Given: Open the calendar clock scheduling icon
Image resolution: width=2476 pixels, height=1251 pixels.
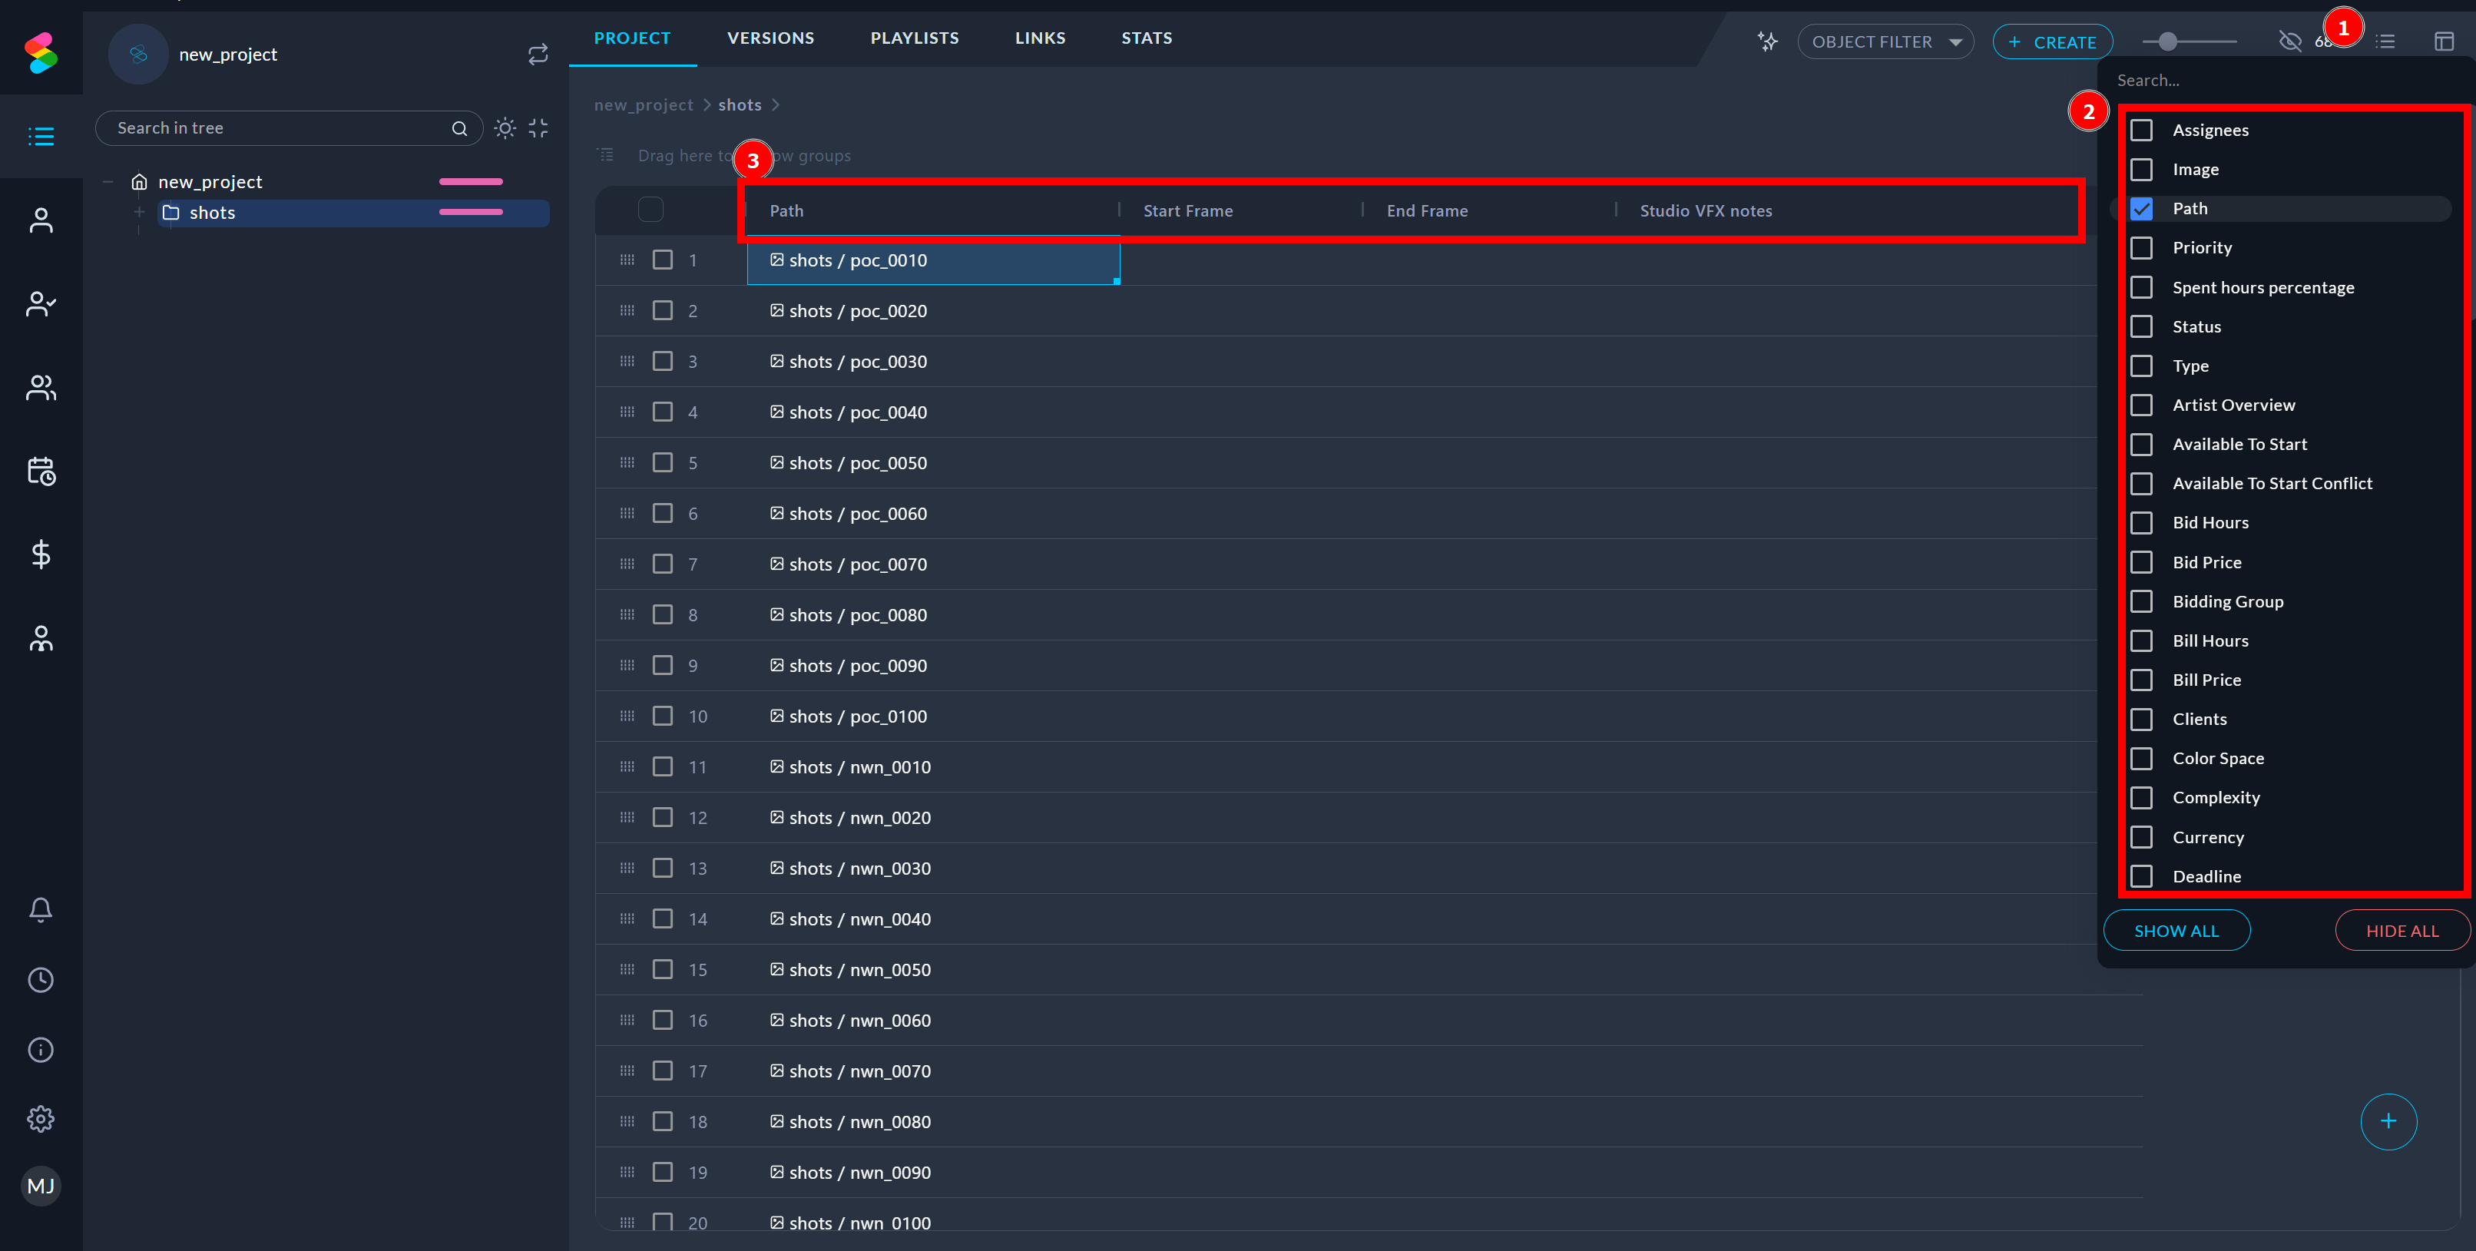Looking at the screenshot, I should coord(41,471).
